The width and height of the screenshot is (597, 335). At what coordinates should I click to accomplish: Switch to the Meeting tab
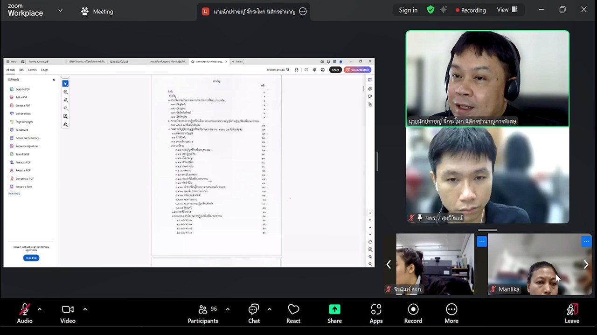[x=97, y=12]
